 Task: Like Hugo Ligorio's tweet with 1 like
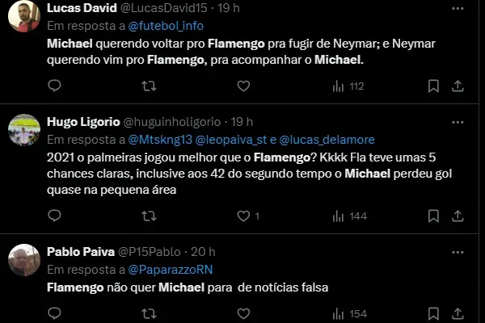click(248, 216)
